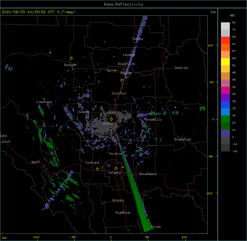Click the Didsbury city label
The width and height of the screenshot is (247, 241).
pyautogui.click(x=110, y=123)
